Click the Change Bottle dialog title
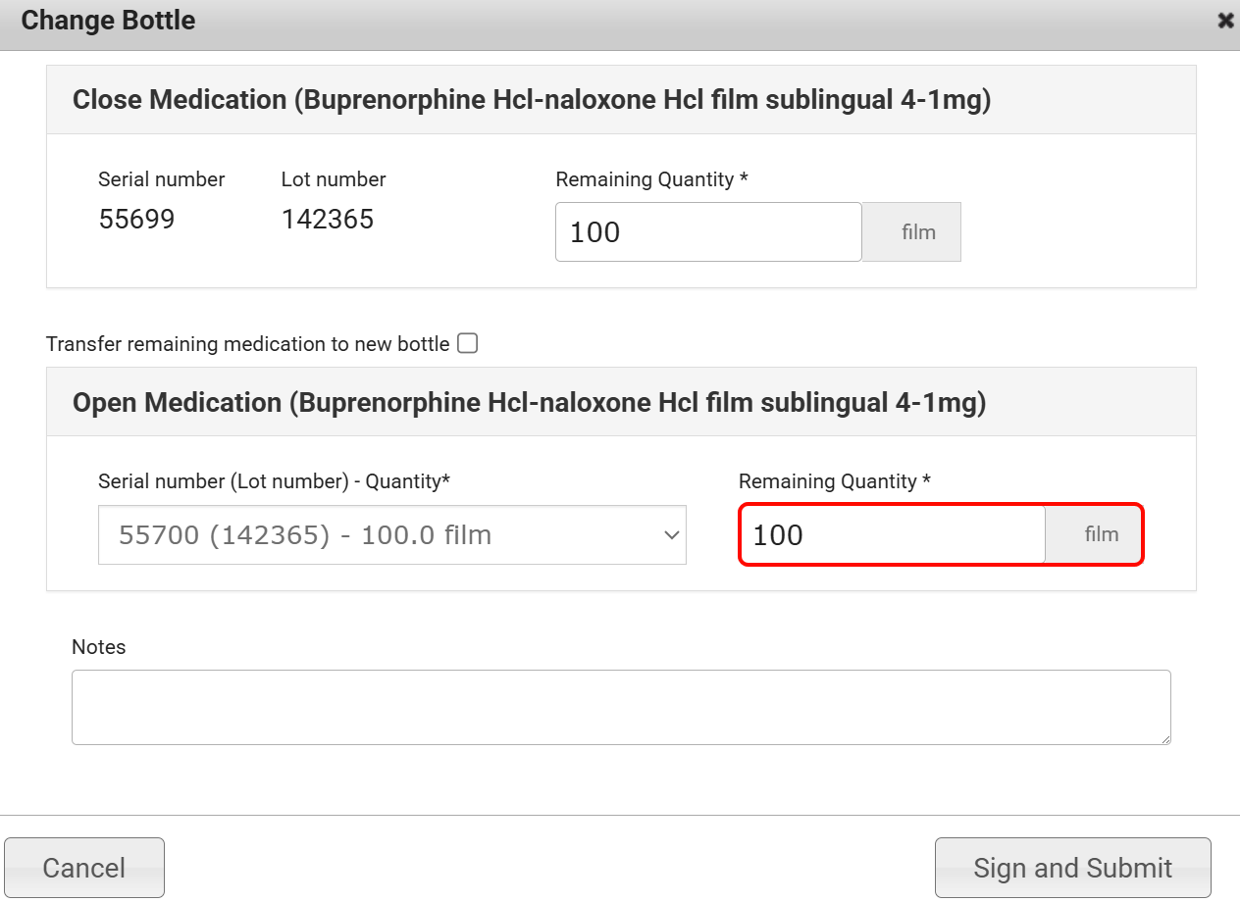 click(108, 21)
